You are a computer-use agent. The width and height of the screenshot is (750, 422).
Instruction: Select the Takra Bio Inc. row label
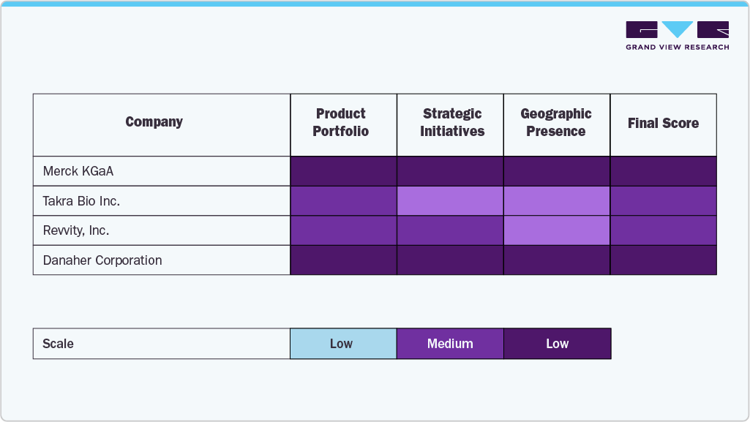click(x=81, y=201)
